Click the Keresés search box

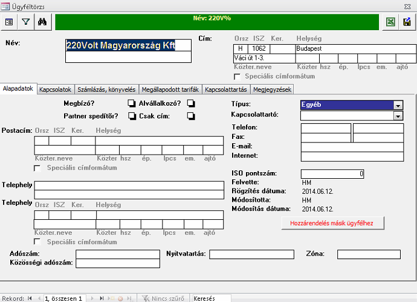212,298
